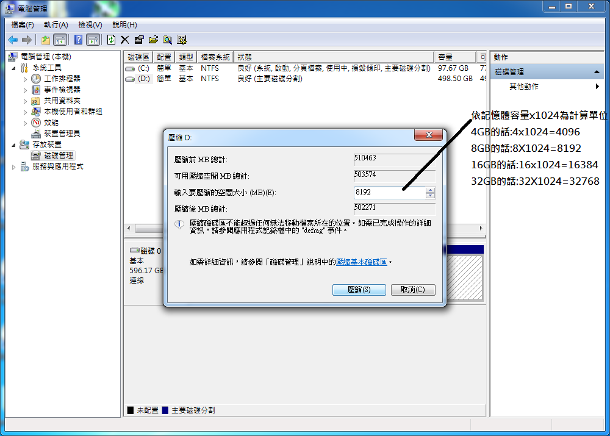Click the shrink size input field showing 8192
610x436 pixels.
389,193
